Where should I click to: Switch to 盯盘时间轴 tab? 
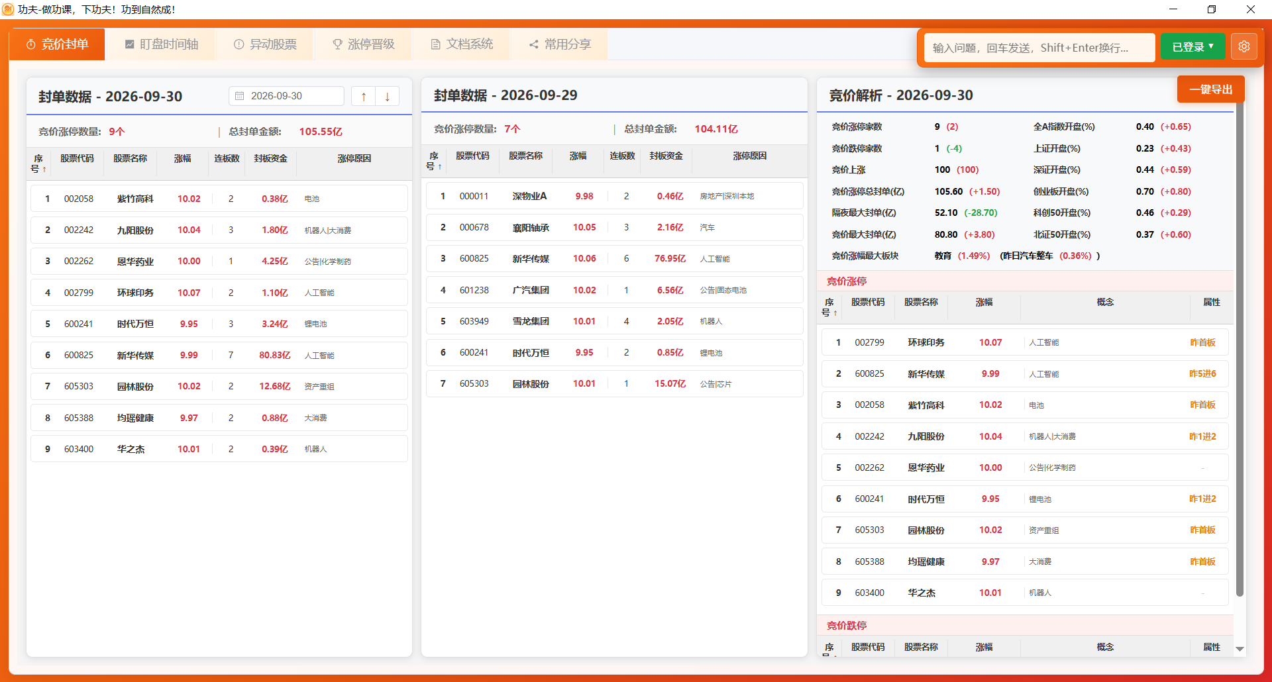pos(161,44)
